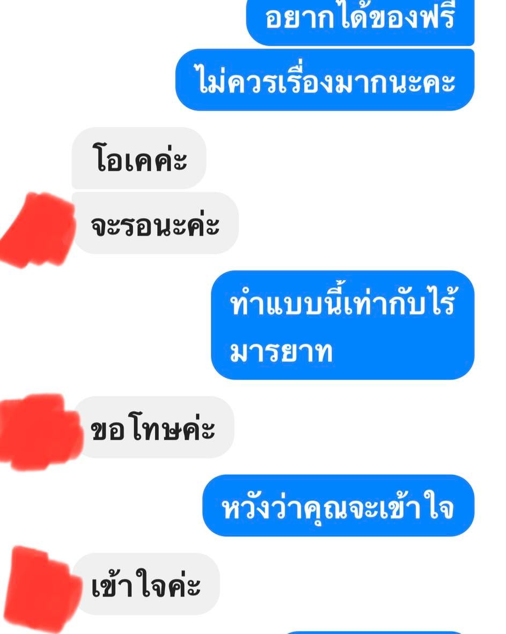This screenshot has width=506, height=634.
Task: Click the gray "เข้าใจค่ะ" reply
Action: click(x=146, y=584)
